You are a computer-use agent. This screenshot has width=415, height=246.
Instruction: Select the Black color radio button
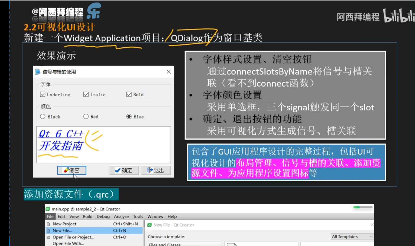[43, 117]
